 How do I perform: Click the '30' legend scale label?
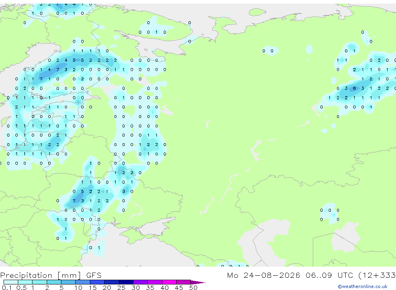pyautogui.click(x=135, y=288)
